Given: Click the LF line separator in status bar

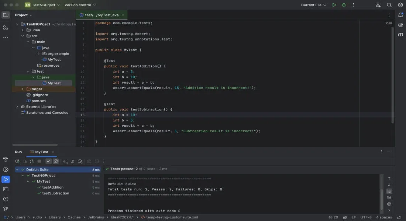Looking at the screenshot, I should point(354,217).
